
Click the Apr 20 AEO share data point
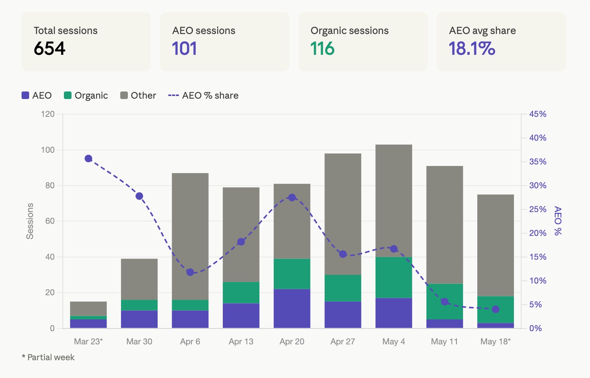click(x=292, y=197)
